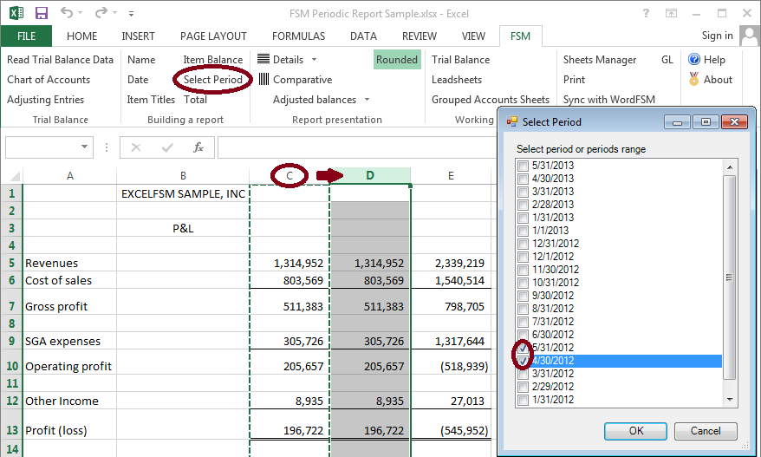Check the 4/30/2013 period checkbox
This screenshot has height=457, width=761.
(x=523, y=179)
